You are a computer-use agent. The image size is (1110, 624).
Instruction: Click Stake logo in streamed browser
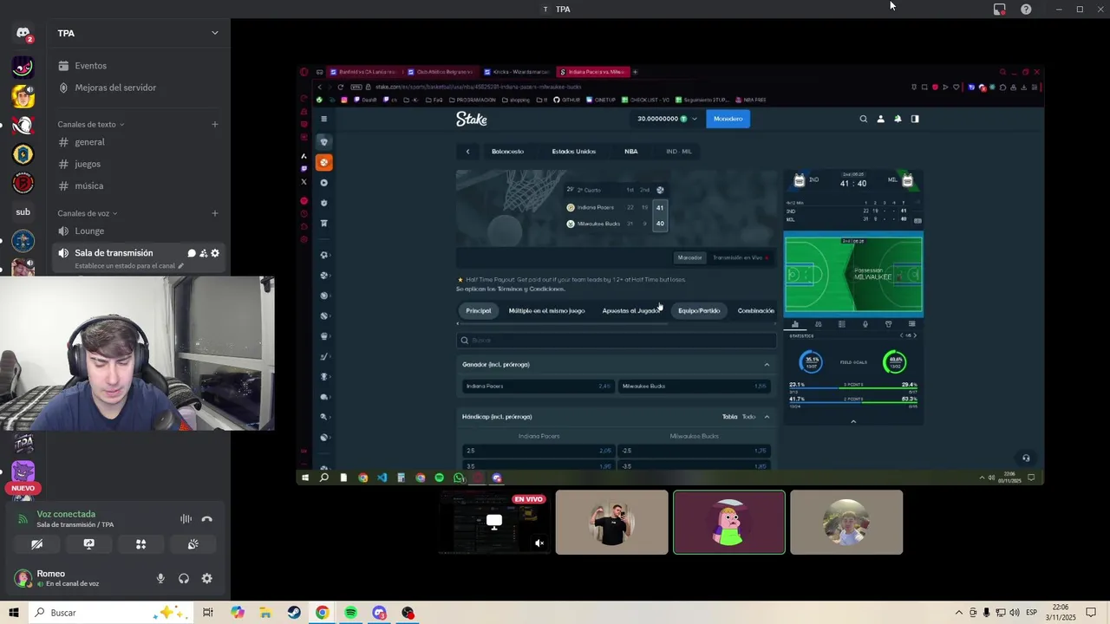[472, 119]
